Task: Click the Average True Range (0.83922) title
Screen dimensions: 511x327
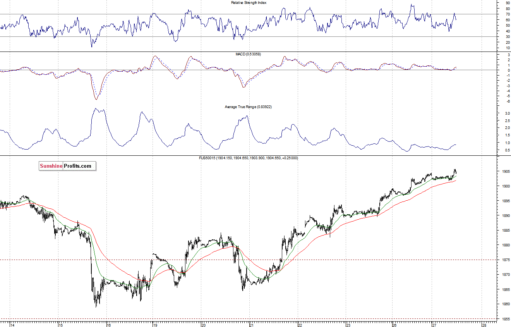Action: point(248,107)
